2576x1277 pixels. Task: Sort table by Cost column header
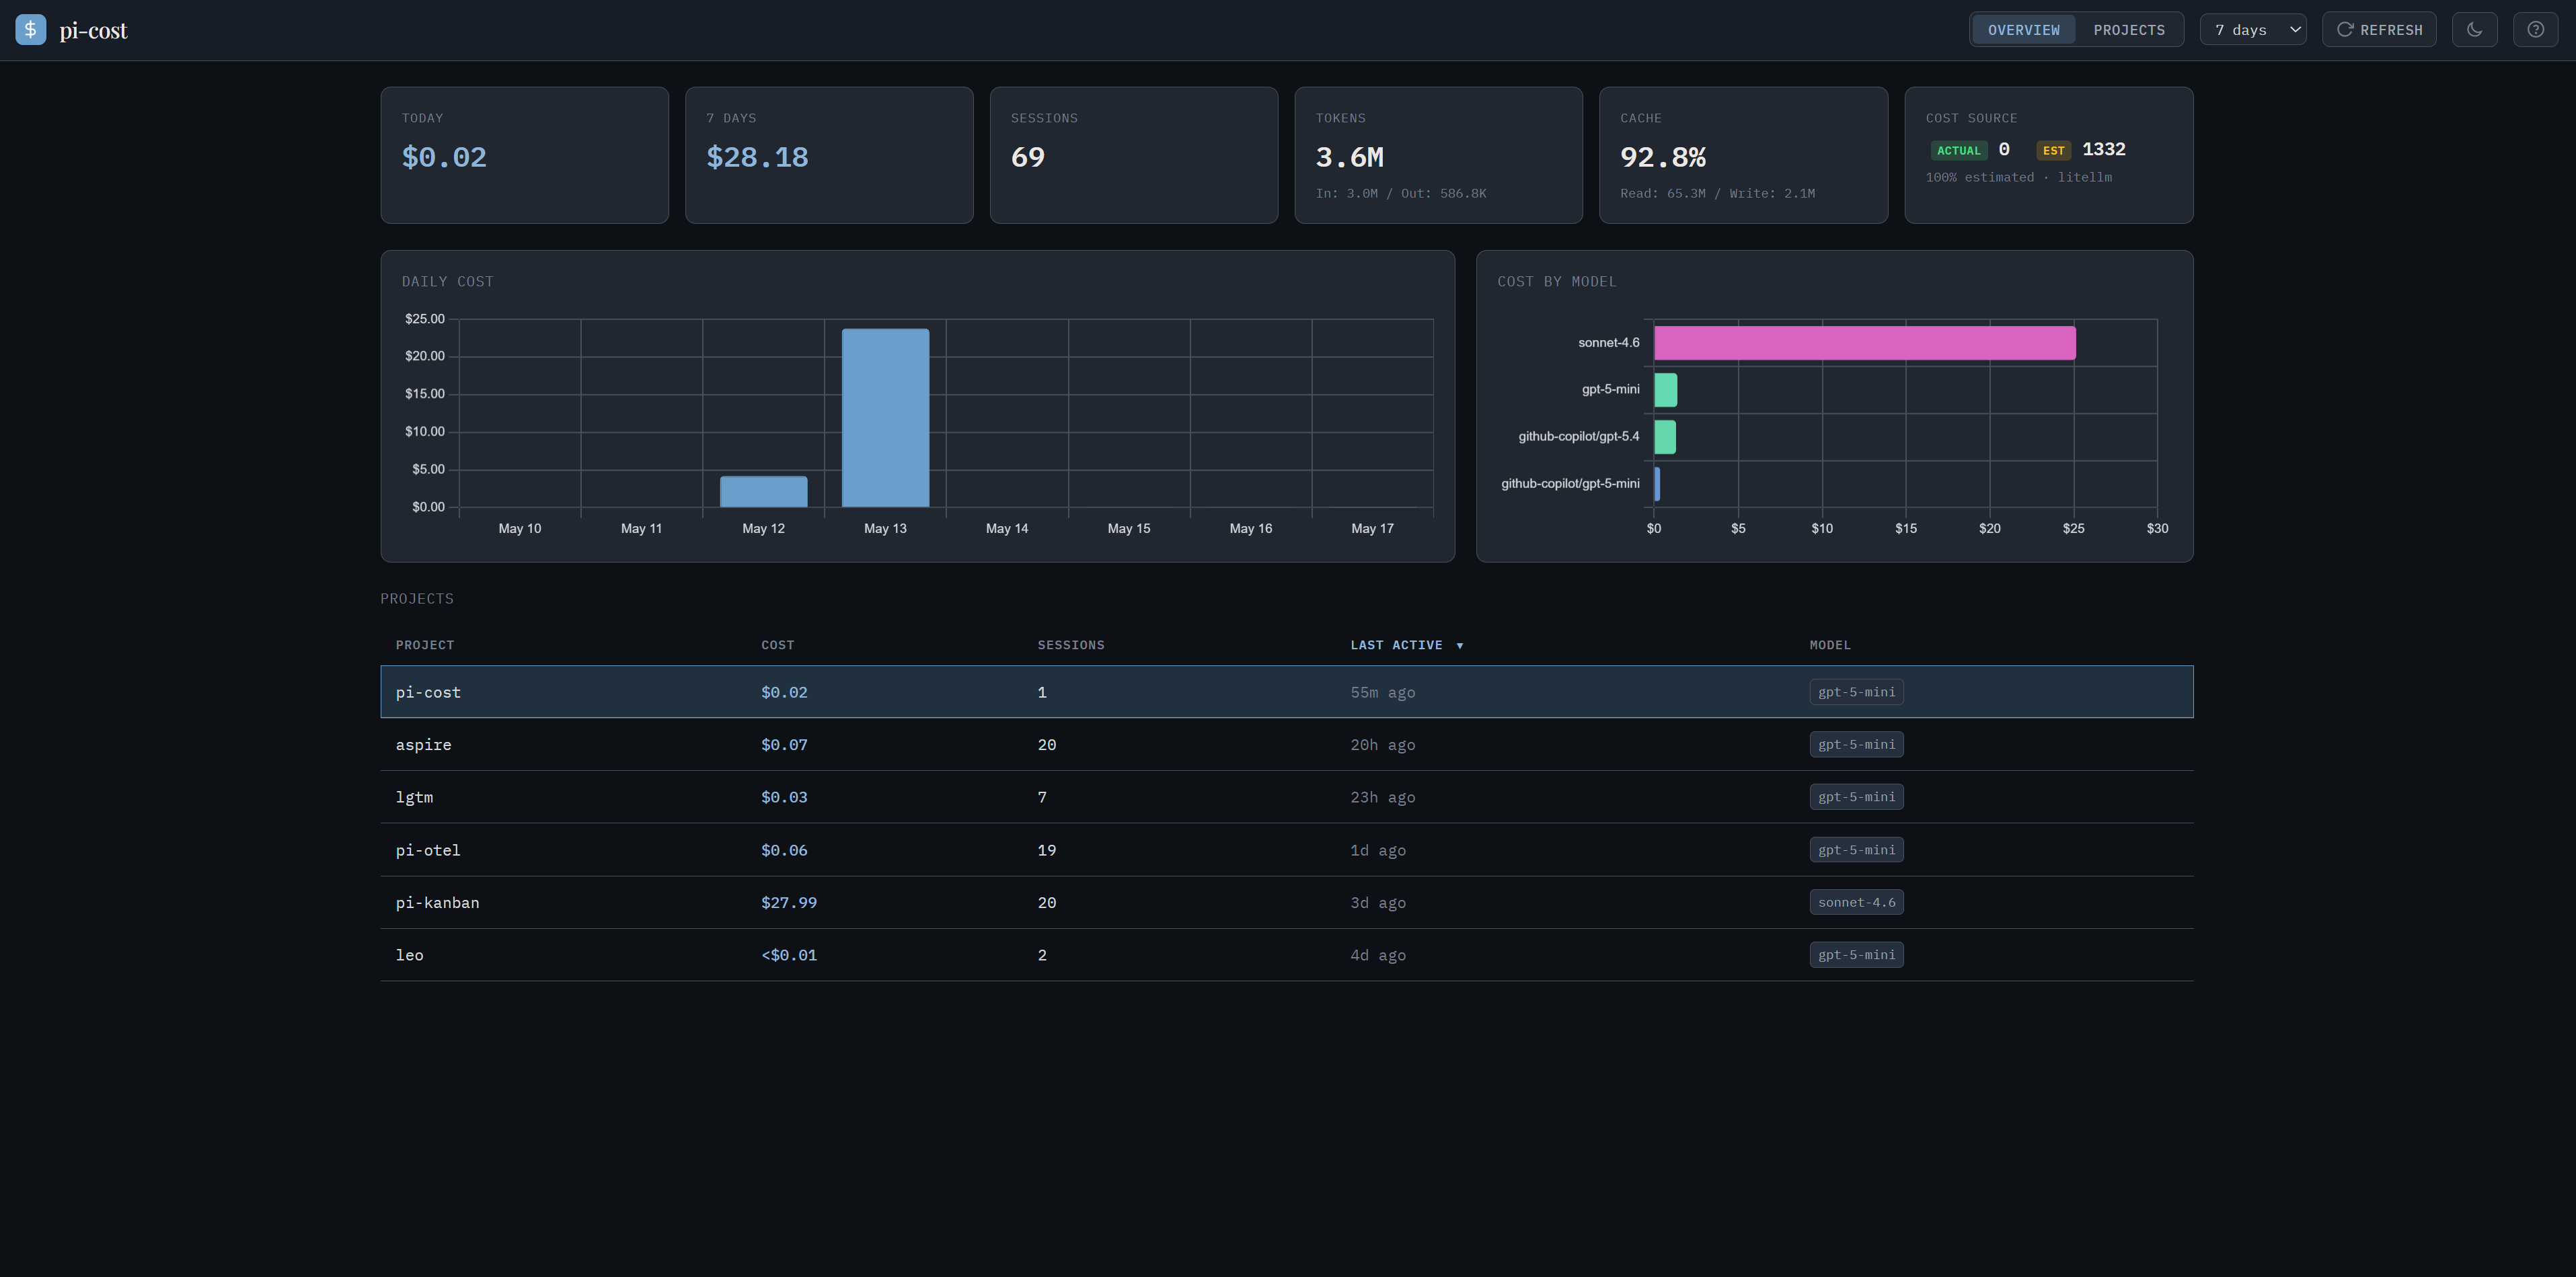pyautogui.click(x=777, y=645)
